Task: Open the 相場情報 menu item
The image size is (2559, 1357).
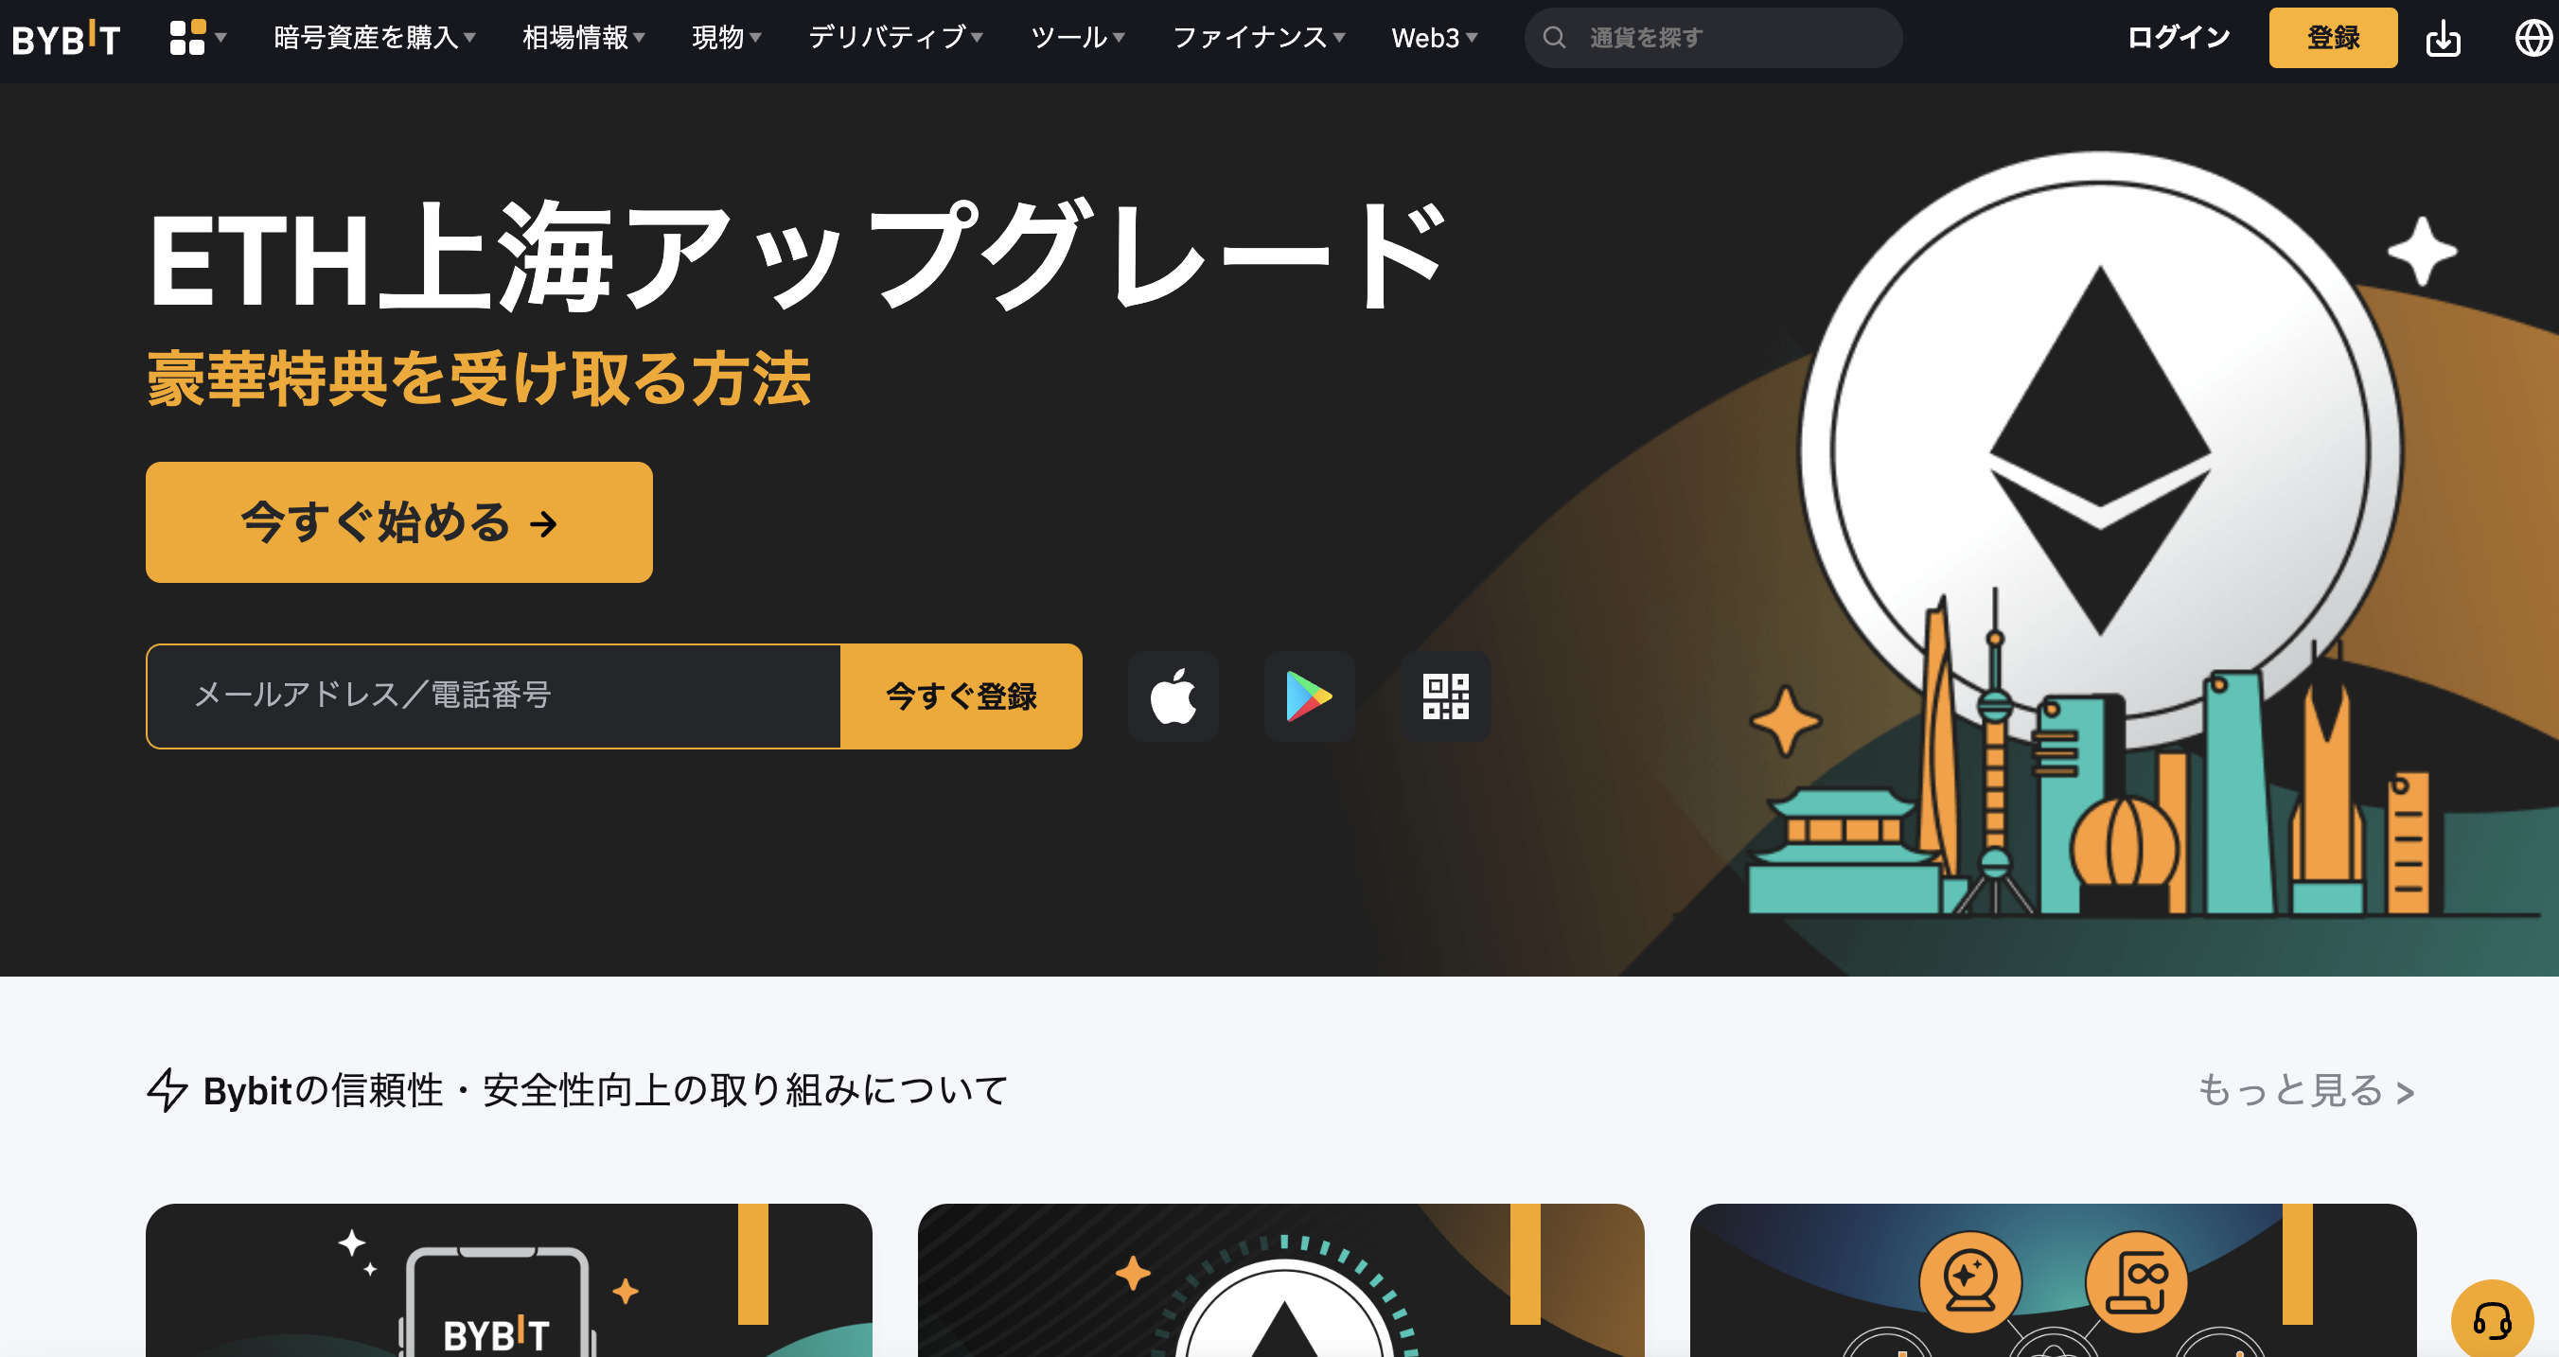Action: (x=584, y=38)
